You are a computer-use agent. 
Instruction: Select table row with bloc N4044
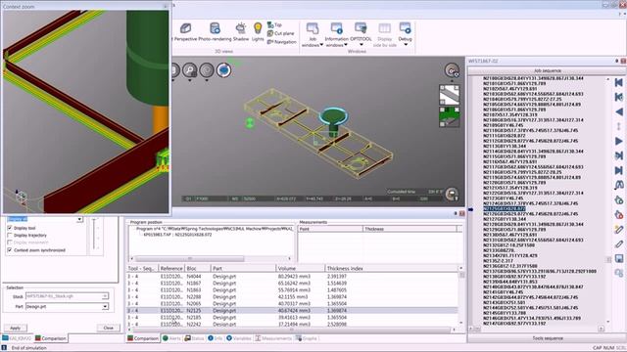pyautogui.click(x=292, y=276)
